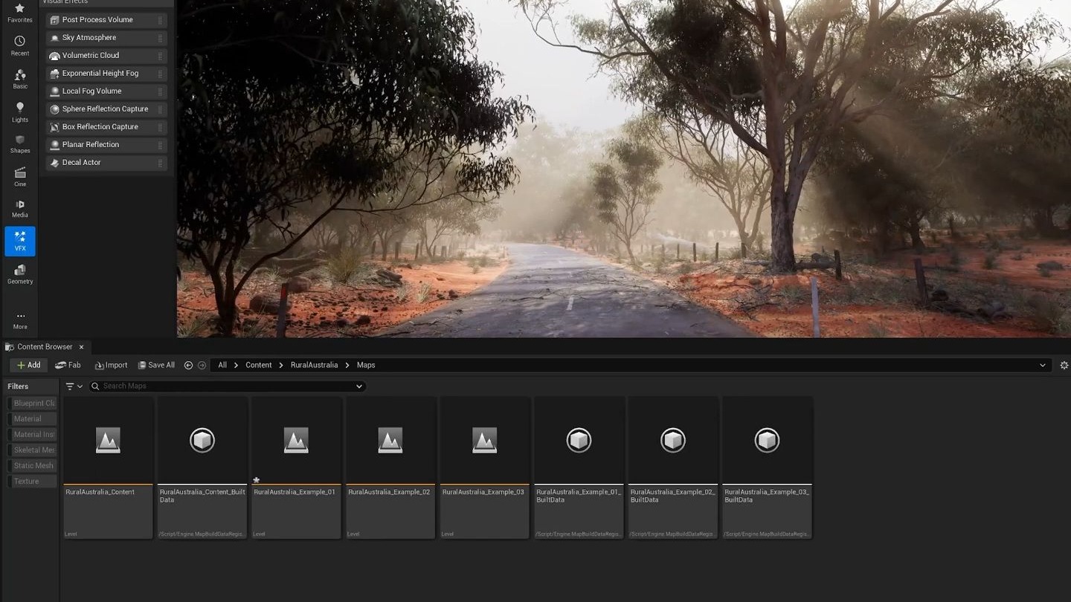Open the Media actors category
The height and width of the screenshot is (602, 1071).
[x=20, y=209]
